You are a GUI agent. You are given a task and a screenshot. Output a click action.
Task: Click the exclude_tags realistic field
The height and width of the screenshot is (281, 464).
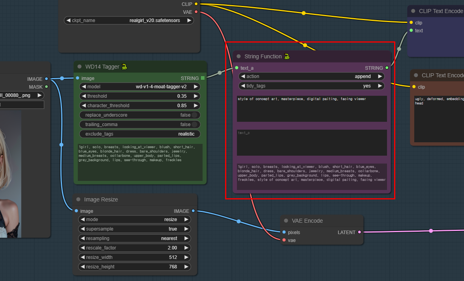pos(140,134)
